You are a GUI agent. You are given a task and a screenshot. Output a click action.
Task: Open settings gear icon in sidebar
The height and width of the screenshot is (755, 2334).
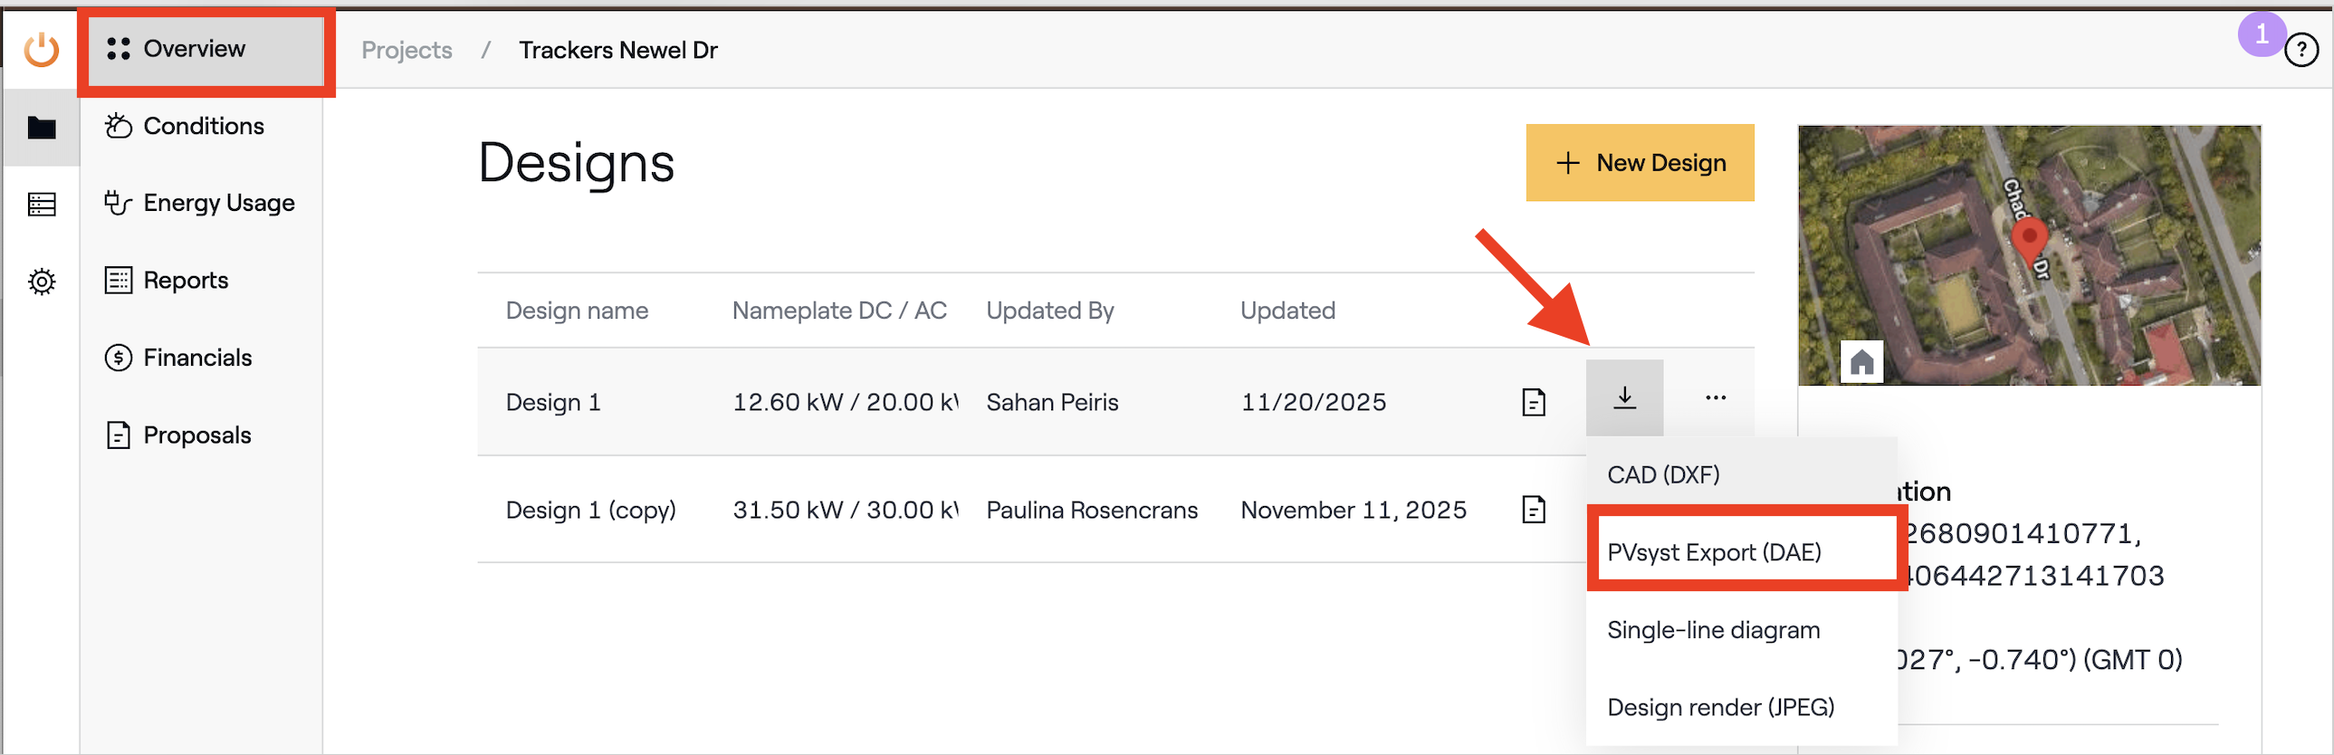[42, 282]
